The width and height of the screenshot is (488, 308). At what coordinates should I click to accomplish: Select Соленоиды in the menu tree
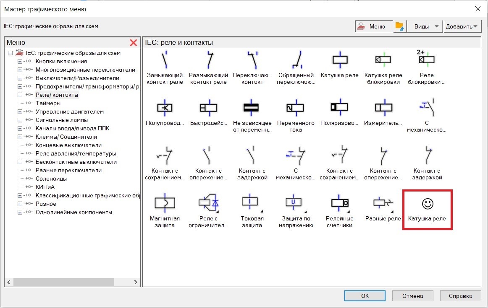[x=51, y=179]
